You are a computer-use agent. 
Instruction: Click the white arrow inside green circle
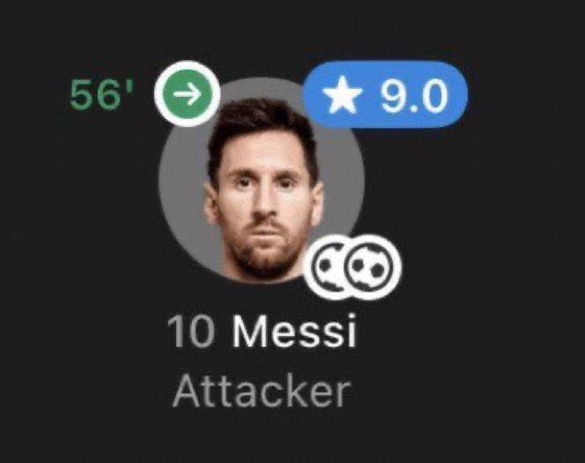188,93
